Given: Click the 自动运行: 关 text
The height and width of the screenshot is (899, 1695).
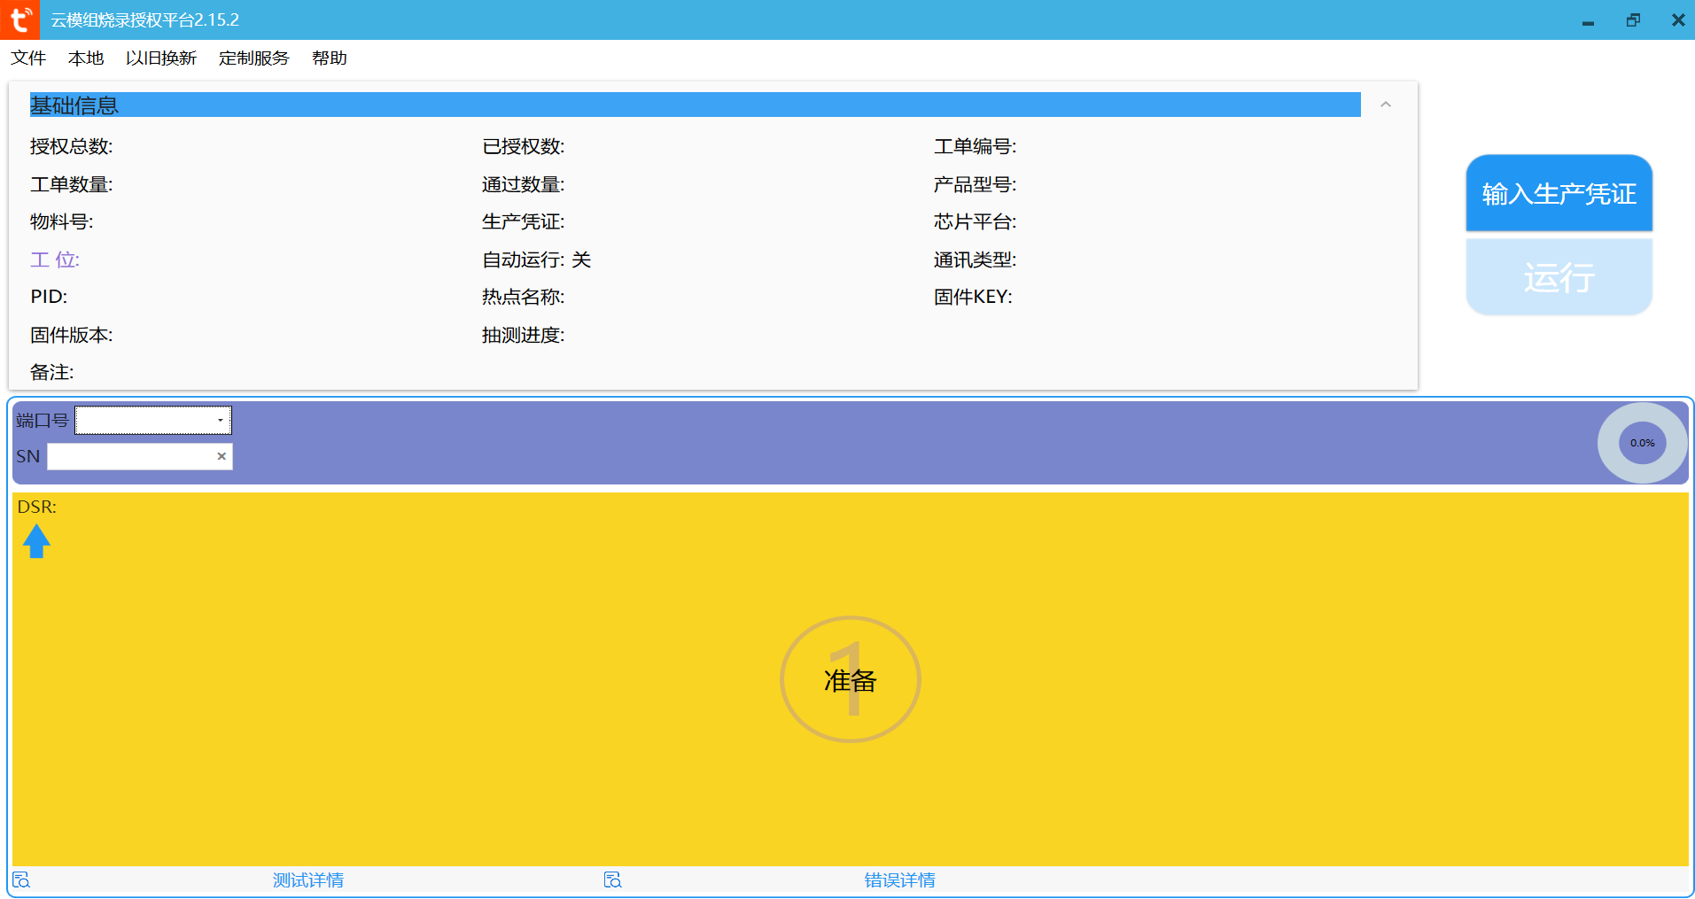Looking at the screenshot, I should [536, 260].
